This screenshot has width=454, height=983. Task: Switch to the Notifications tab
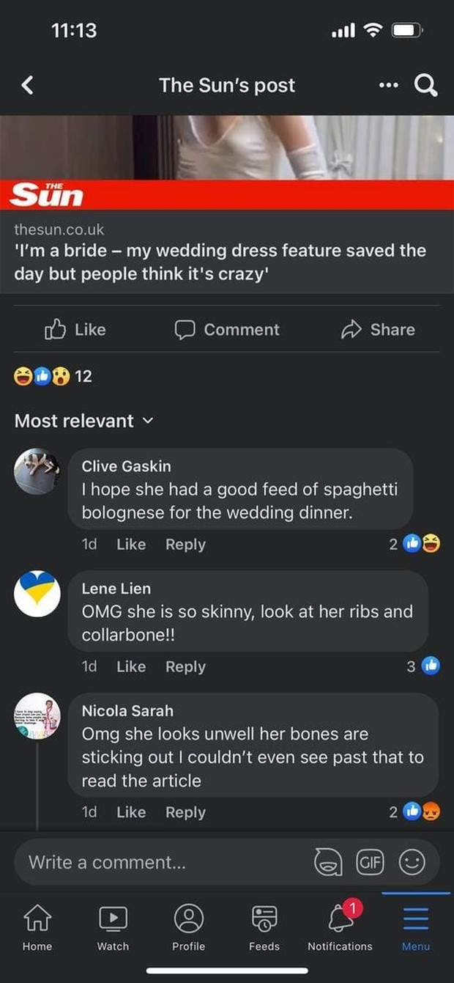(340, 926)
